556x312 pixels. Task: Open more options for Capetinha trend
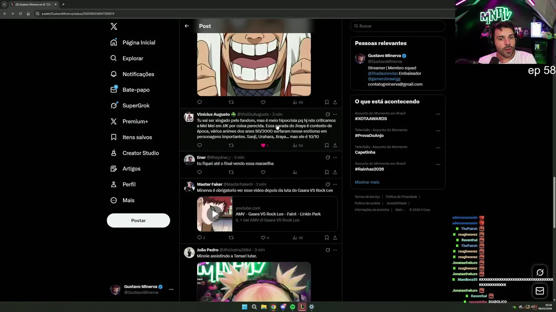coord(438,148)
